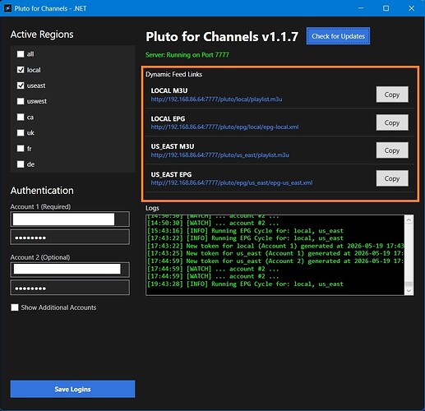Open the LOCAL EPG xml link

pos(224,127)
